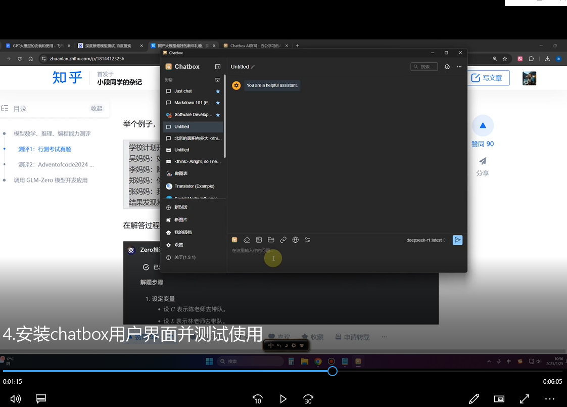Open the deepseek-r1:latest model dropdown
The width and height of the screenshot is (567, 407).
[426, 240]
